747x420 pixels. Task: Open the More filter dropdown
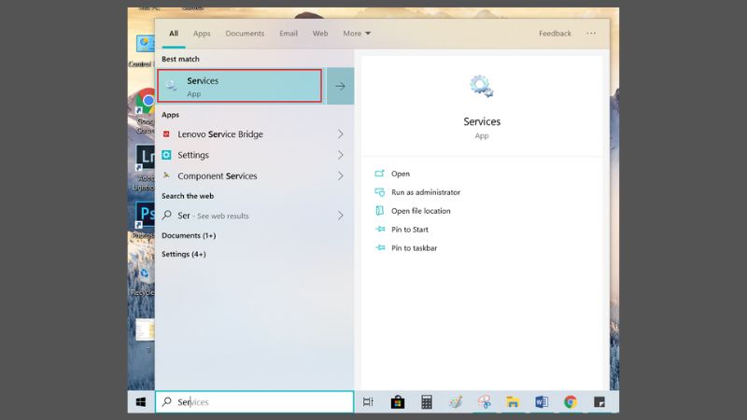pyautogui.click(x=357, y=34)
